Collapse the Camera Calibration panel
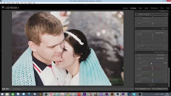The height and width of the screenshot is (96, 171). 167,52
